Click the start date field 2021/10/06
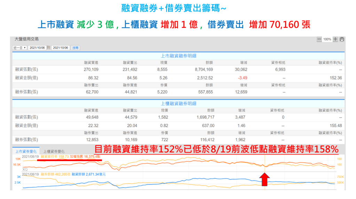 coord(37,48)
